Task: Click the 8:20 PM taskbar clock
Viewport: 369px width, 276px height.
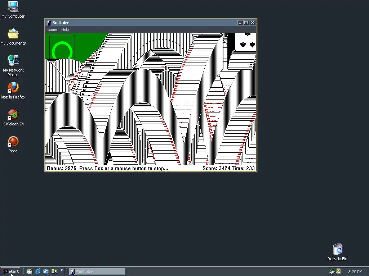Action: (355, 272)
